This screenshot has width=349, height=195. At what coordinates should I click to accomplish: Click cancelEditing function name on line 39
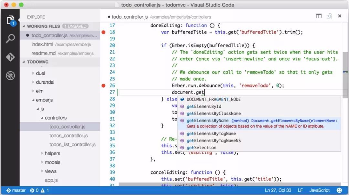[168, 172]
